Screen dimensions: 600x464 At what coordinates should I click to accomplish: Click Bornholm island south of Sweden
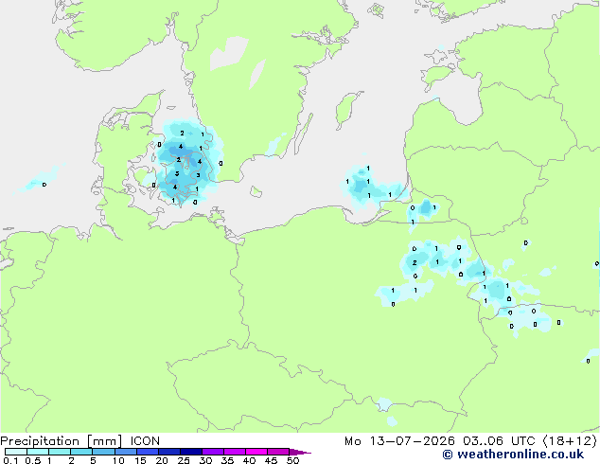256,192
